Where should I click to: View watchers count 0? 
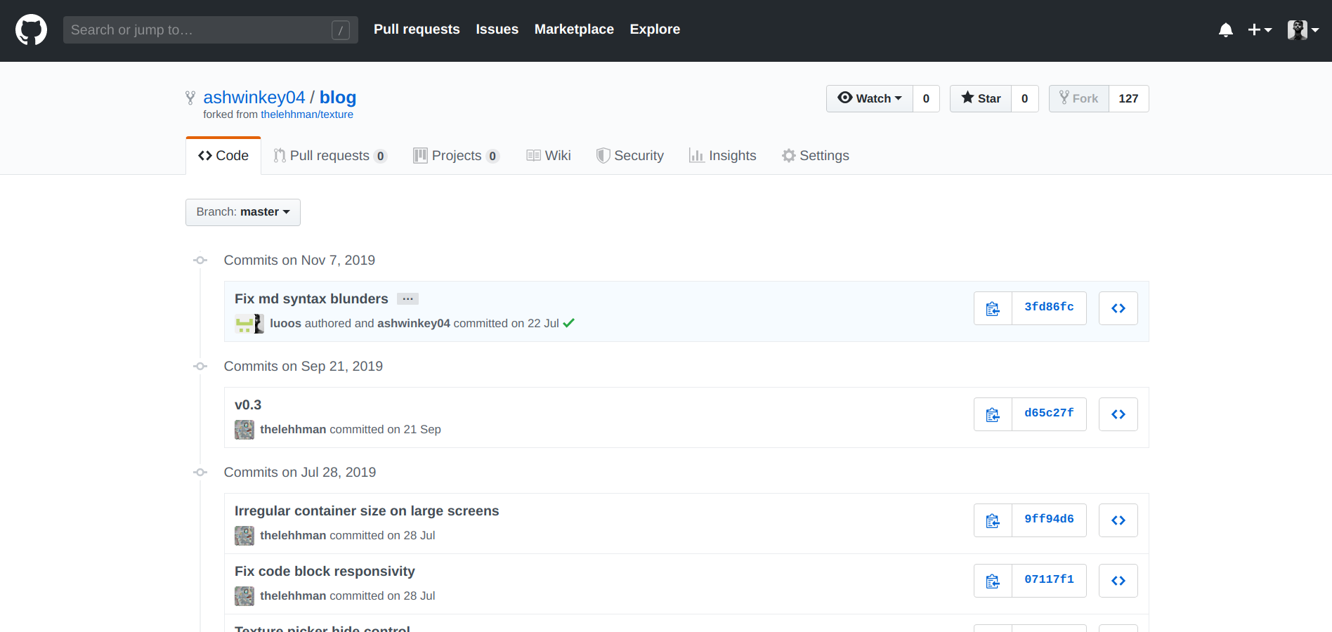926,98
